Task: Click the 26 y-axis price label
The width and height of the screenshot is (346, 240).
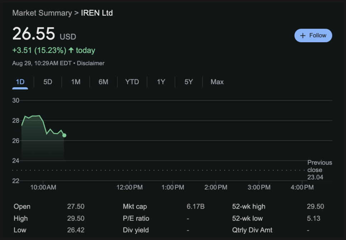Action: (16, 141)
